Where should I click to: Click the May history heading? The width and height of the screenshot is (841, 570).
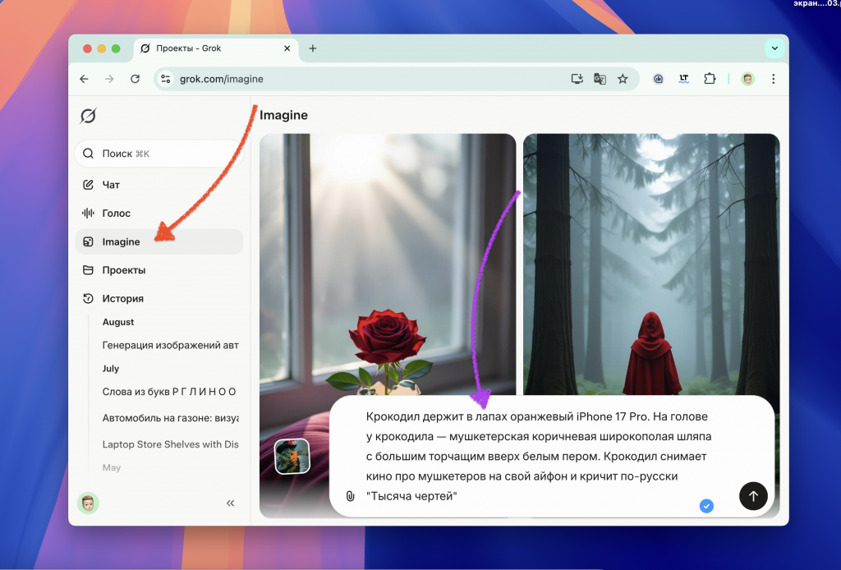point(112,467)
